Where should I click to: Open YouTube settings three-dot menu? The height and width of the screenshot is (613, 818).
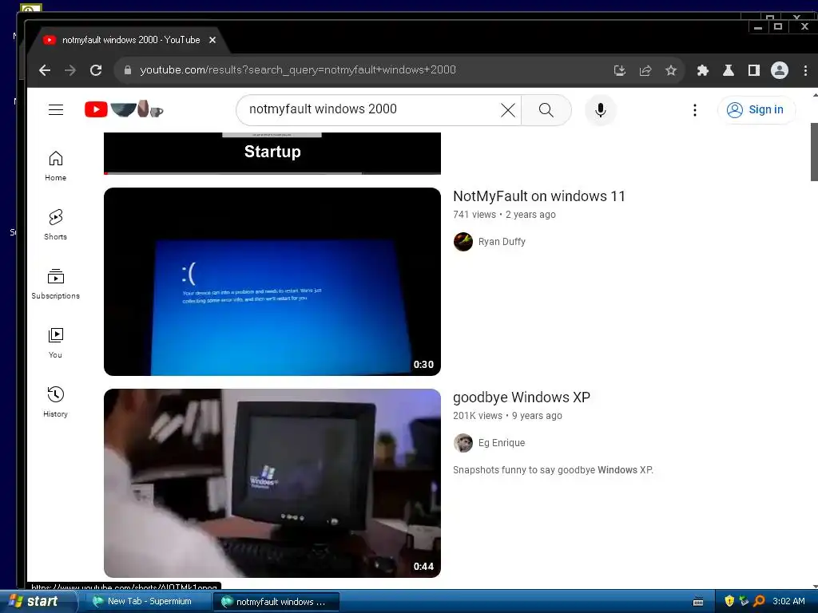click(x=695, y=110)
